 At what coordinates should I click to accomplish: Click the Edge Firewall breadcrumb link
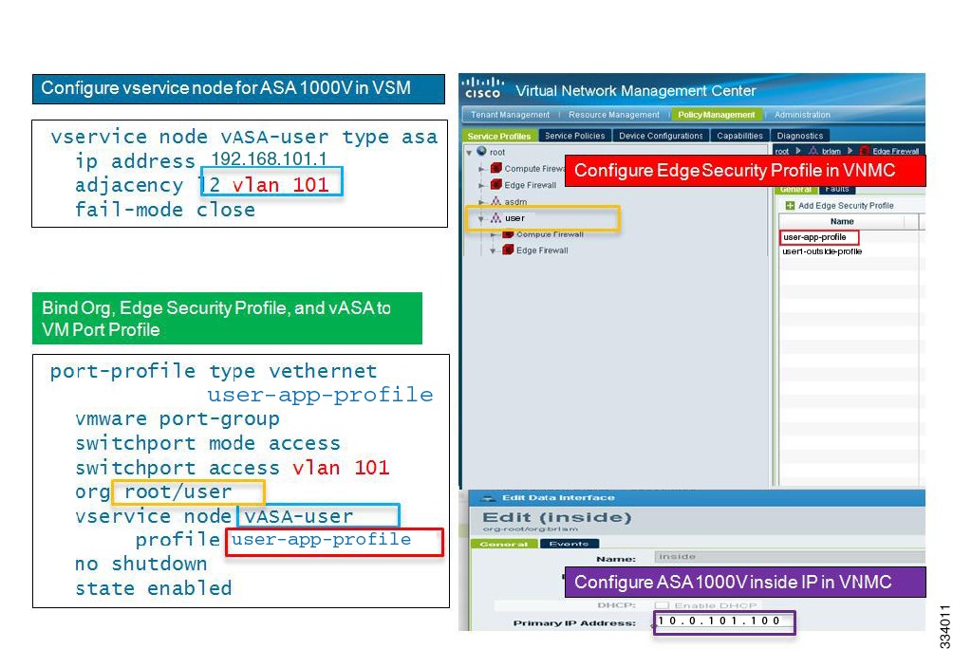tap(896, 151)
